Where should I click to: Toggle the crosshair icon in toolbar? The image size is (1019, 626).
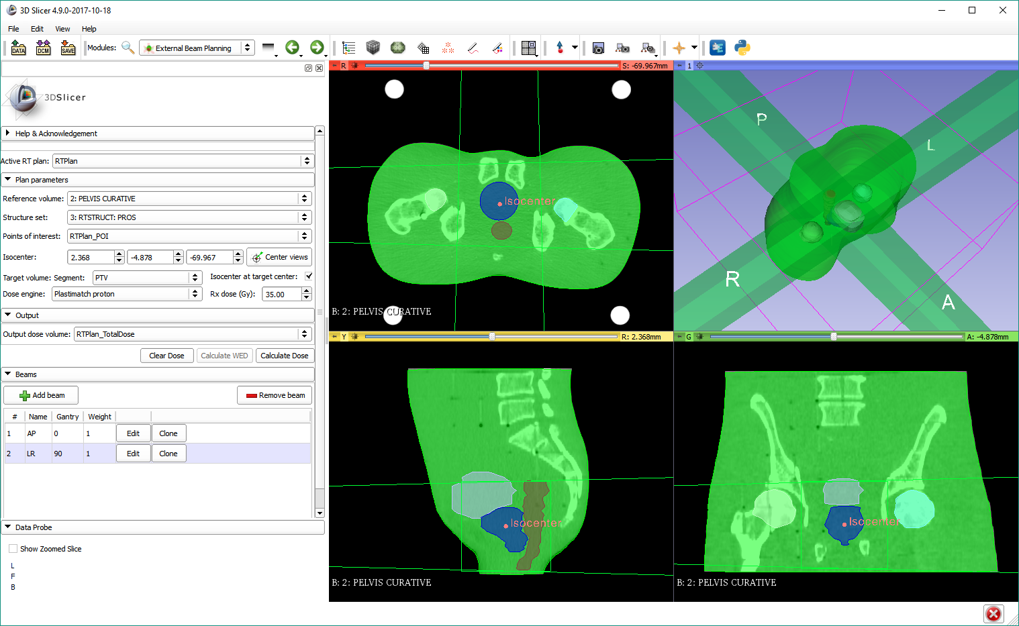679,48
